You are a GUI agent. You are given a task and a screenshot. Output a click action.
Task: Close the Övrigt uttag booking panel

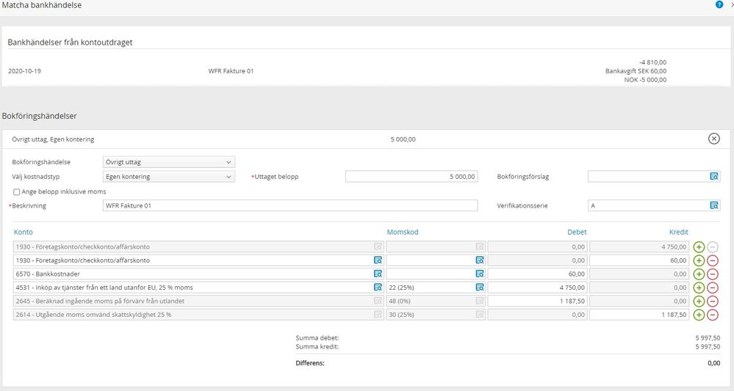pyautogui.click(x=713, y=139)
